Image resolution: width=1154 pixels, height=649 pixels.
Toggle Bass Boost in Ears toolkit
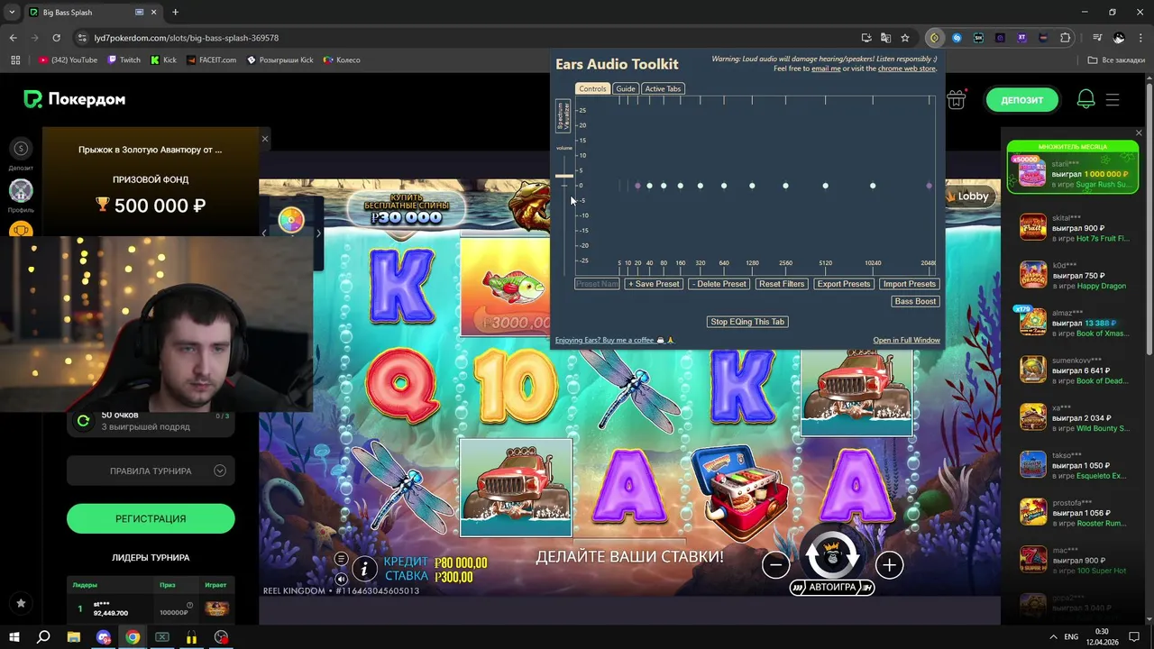(x=915, y=301)
